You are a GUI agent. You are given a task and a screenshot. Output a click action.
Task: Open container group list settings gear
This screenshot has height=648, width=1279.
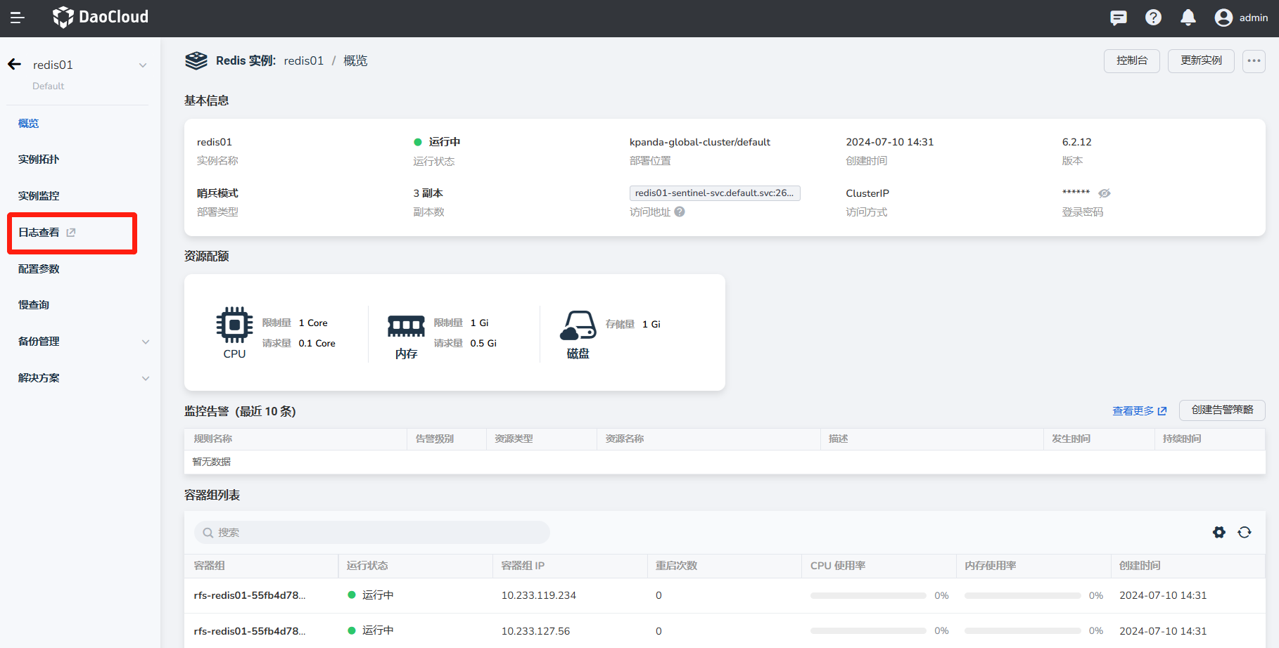[1219, 533]
